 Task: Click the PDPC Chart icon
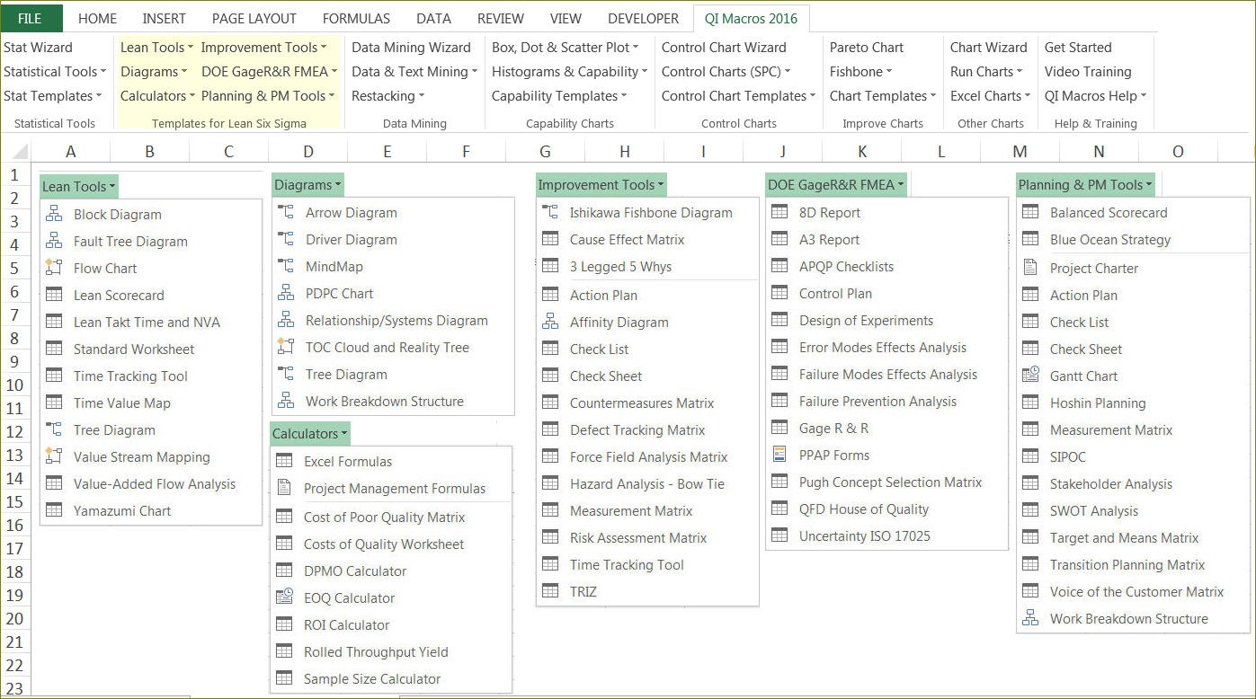point(286,293)
